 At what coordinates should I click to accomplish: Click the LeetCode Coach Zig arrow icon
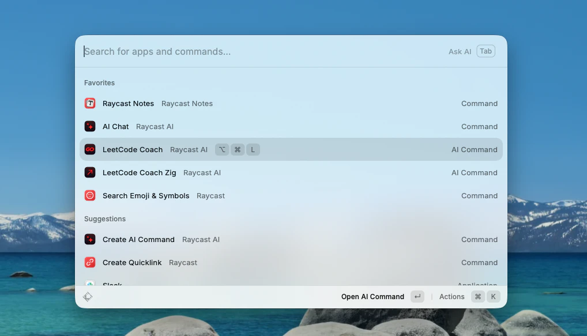pyautogui.click(x=90, y=172)
